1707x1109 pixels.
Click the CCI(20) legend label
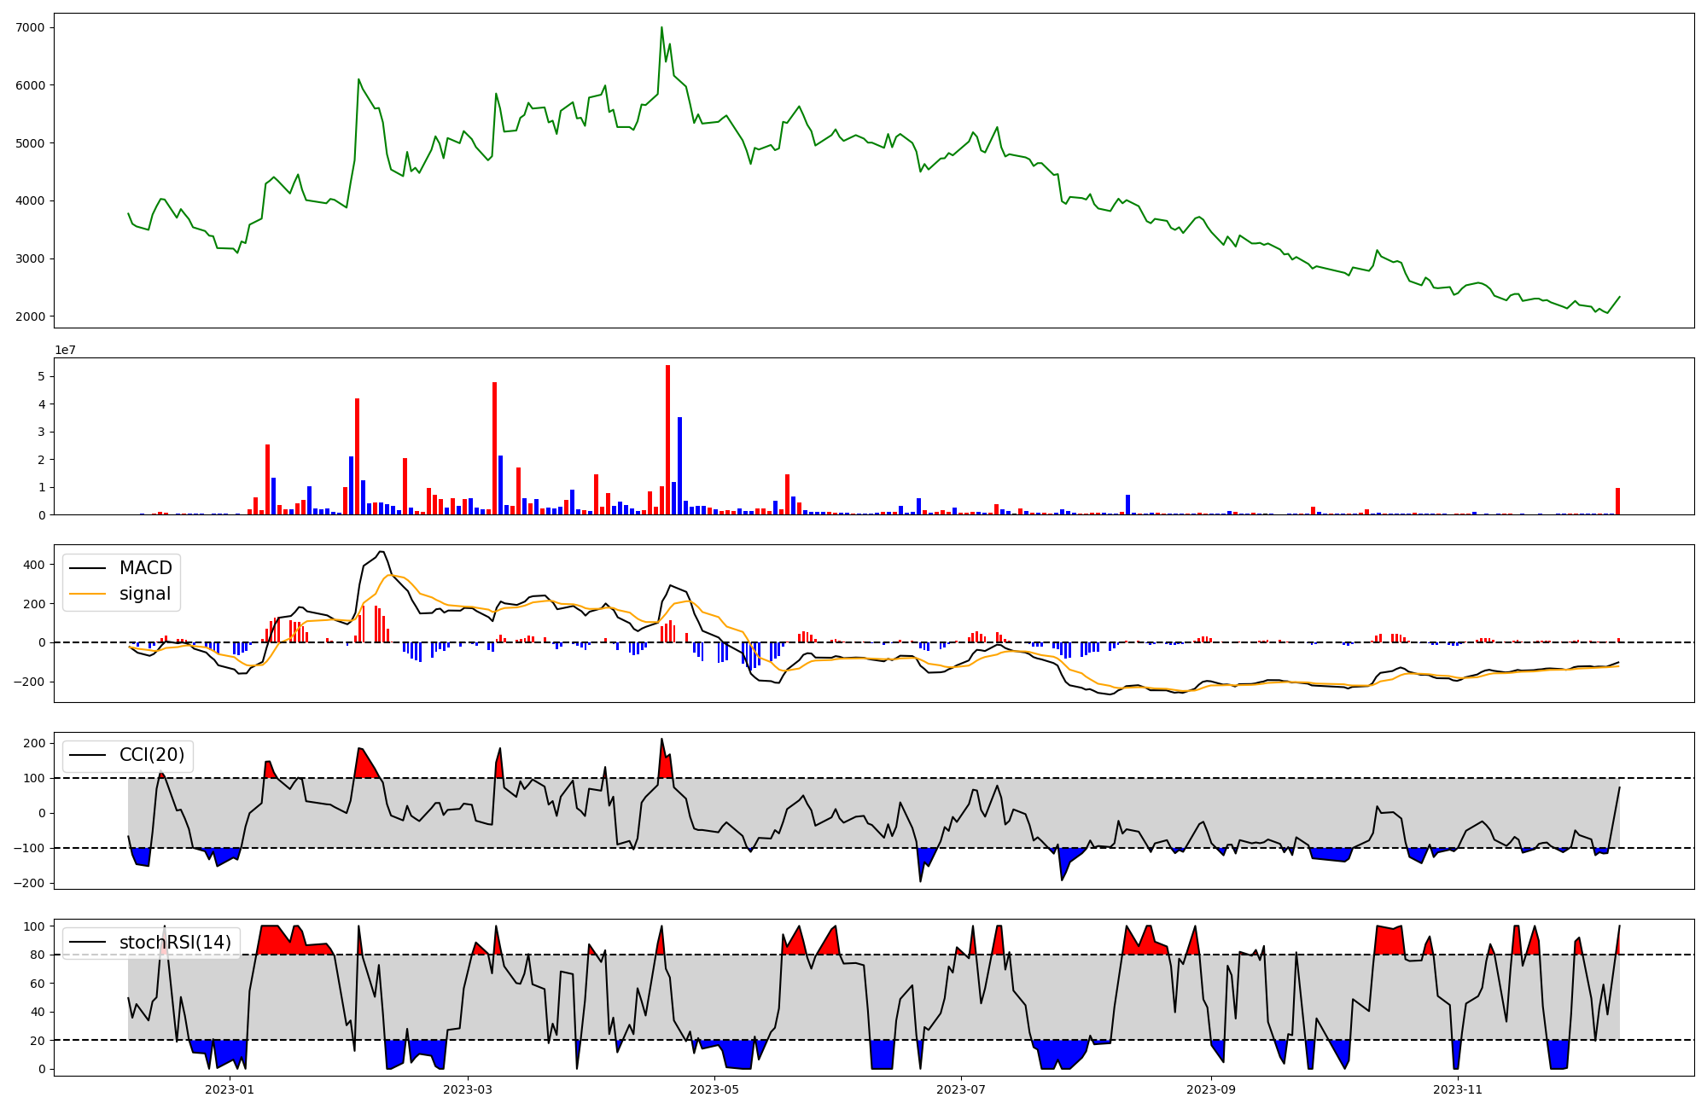pyautogui.click(x=152, y=755)
